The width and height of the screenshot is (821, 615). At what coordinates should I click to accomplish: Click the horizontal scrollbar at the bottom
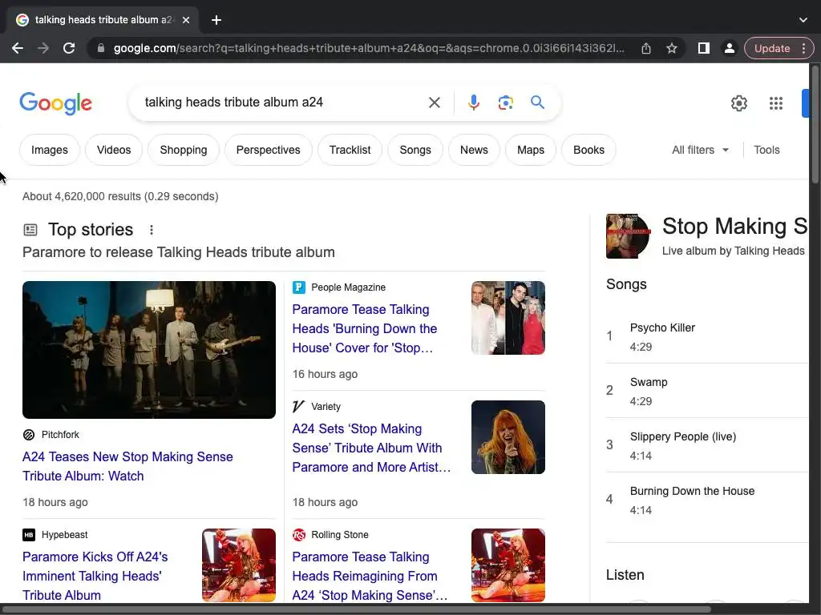pyautogui.click(x=356, y=609)
